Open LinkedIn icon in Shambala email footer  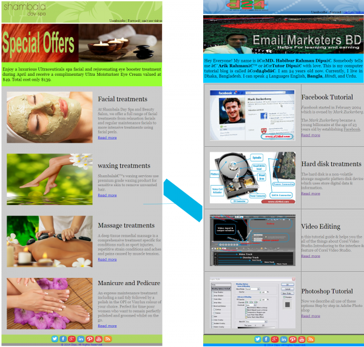pos(81,339)
